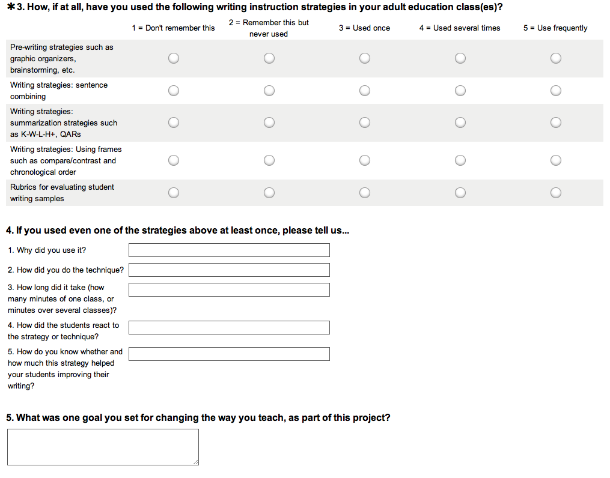Screen dimensions: 610x478
Task: Click the question 5 goal text area
Action: pos(102,446)
